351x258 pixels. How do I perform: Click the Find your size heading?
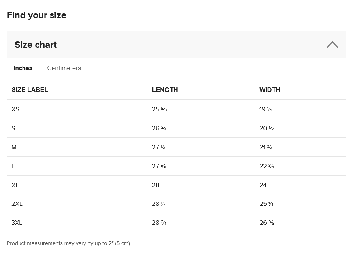pyautogui.click(x=36, y=15)
